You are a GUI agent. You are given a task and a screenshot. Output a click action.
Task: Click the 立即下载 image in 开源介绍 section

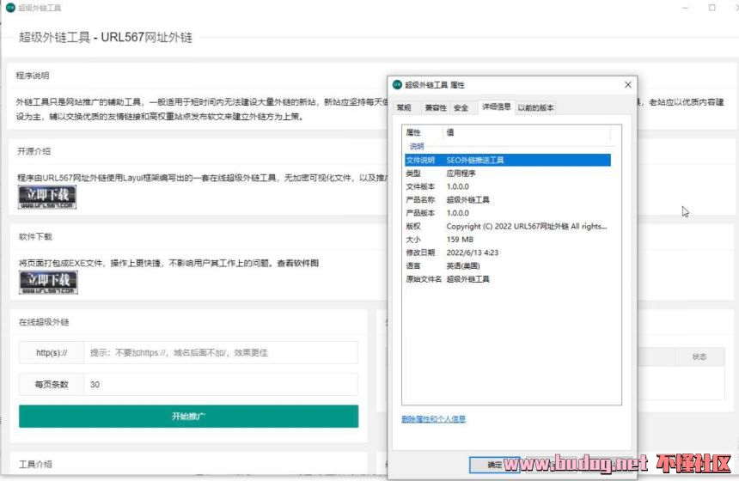pyautogui.click(x=47, y=197)
